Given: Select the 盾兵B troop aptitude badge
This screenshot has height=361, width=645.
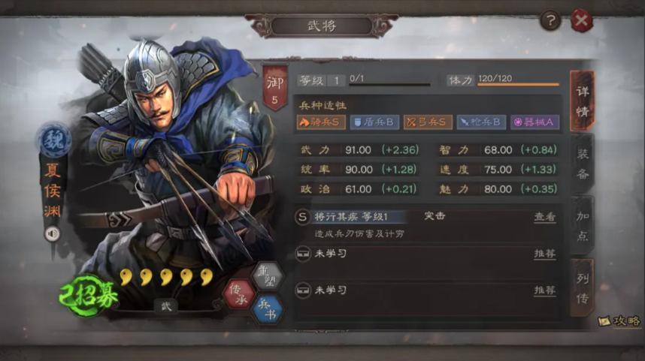Looking at the screenshot, I should point(374,122).
